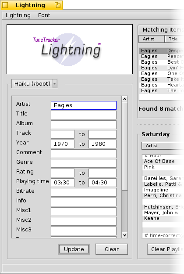The width and height of the screenshot is (184, 274).
Task: Open the Font menu
Action: [x=44, y=15]
